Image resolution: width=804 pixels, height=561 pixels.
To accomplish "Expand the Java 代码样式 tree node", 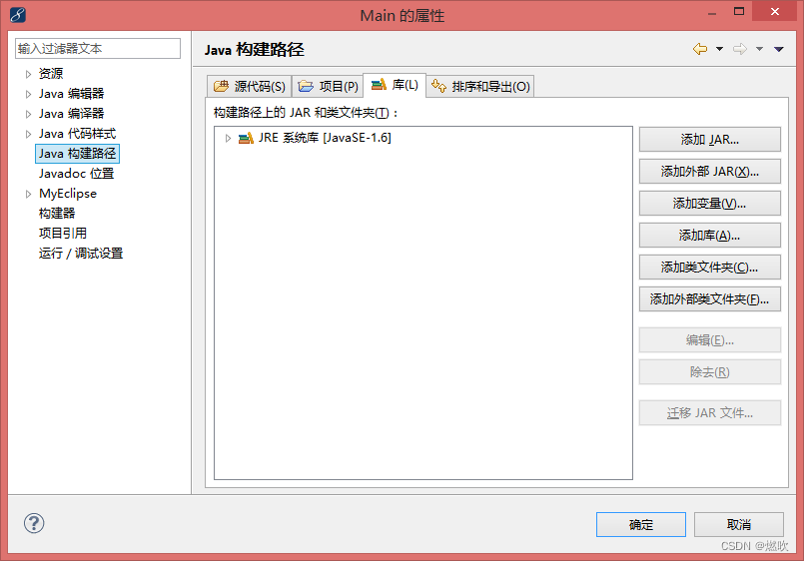I will (x=28, y=134).
